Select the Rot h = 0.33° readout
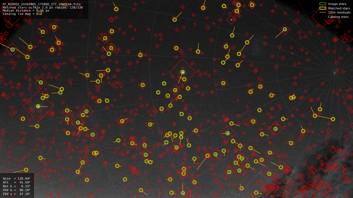This screenshot has height=198, width=353. (17, 186)
